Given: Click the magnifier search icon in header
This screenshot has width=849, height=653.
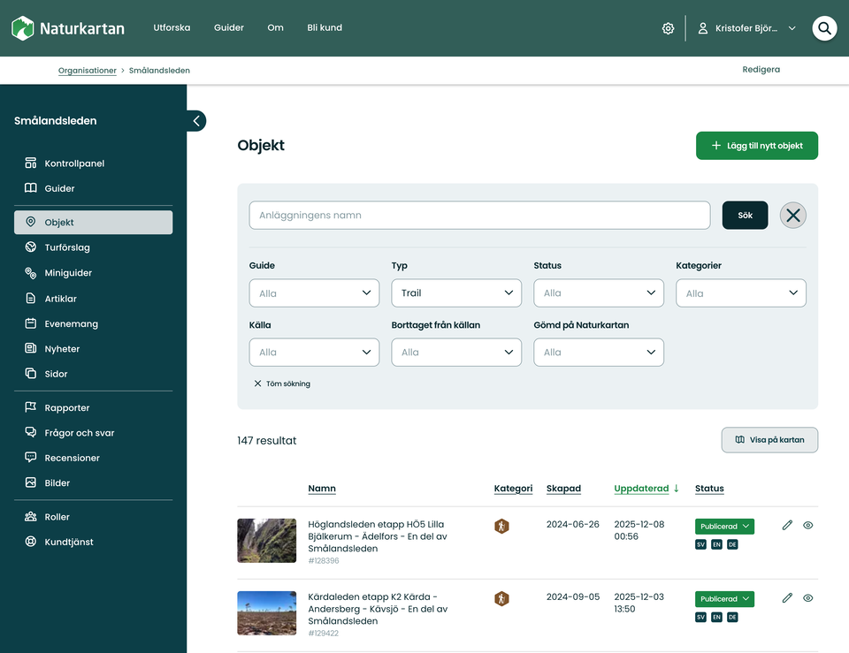Looking at the screenshot, I should click(824, 28).
